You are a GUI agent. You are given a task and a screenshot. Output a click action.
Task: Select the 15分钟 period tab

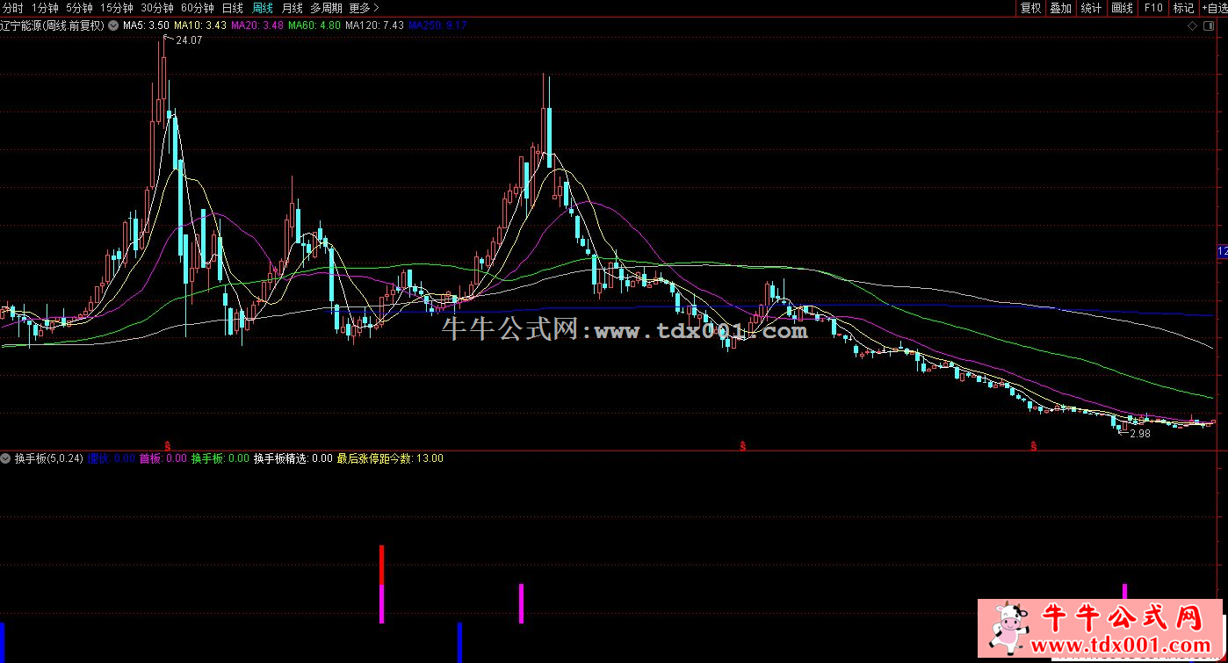coord(116,8)
